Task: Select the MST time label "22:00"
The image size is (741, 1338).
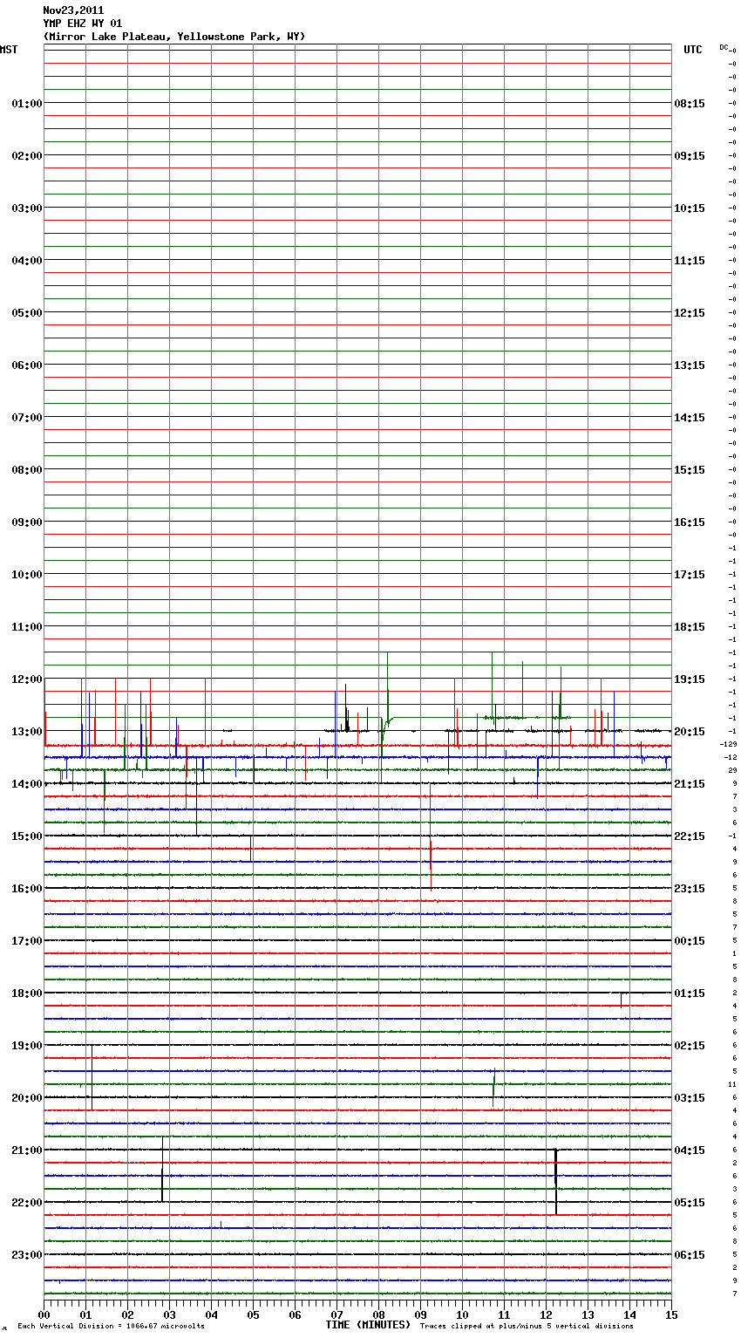Action: tap(27, 1203)
